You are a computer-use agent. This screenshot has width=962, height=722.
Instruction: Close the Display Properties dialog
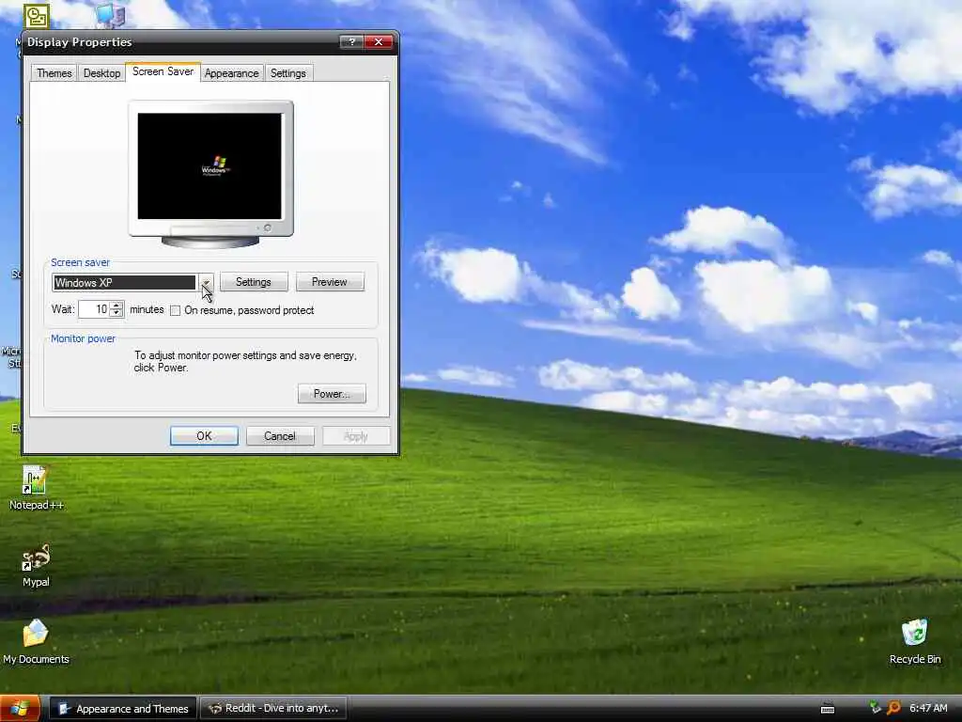point(379,41)
